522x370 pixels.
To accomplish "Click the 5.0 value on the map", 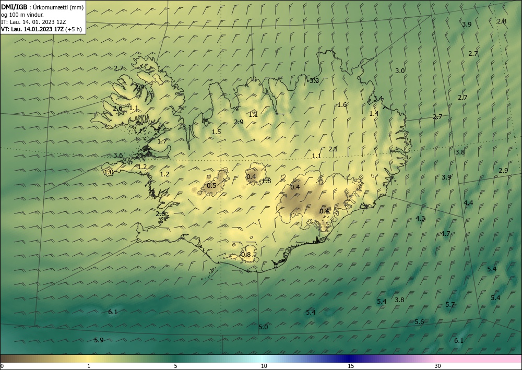I will [263, 327].
